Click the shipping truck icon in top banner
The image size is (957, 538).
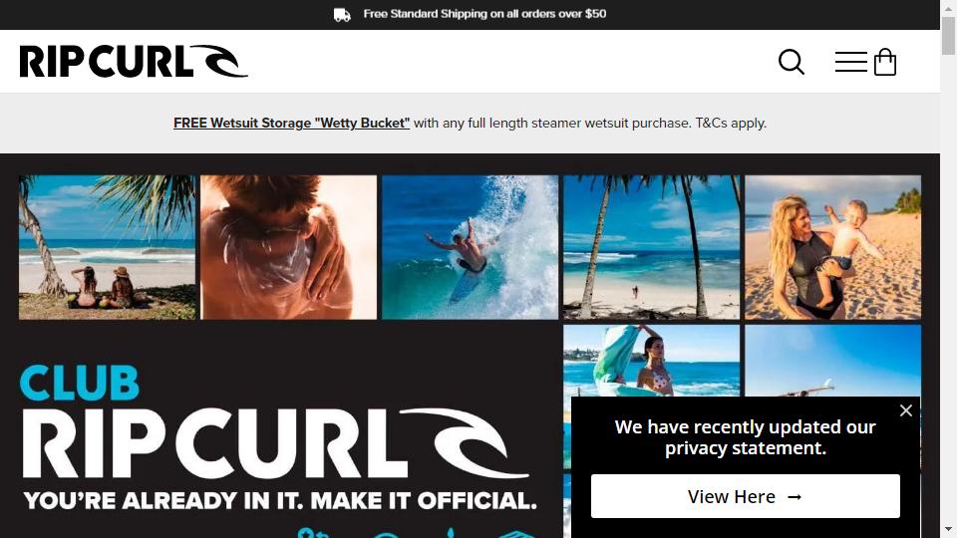342,15
